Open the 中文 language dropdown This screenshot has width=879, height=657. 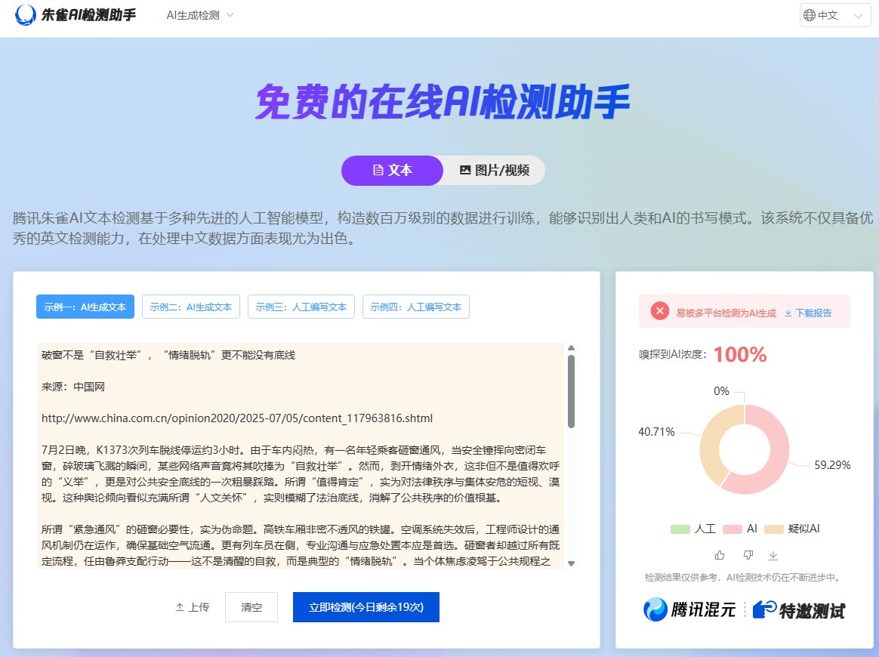pos(834,15)
